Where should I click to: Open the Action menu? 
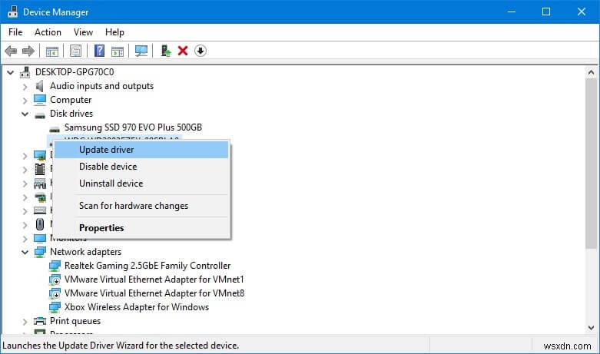(48, 32)
